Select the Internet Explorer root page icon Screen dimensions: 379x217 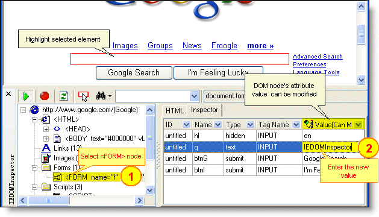click(34, 110)
